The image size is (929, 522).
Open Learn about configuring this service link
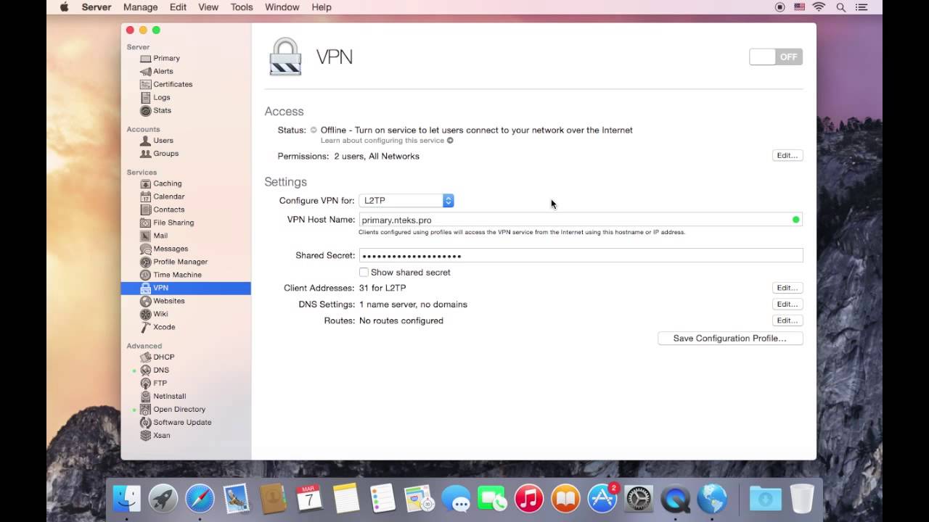tap(387, 141)
